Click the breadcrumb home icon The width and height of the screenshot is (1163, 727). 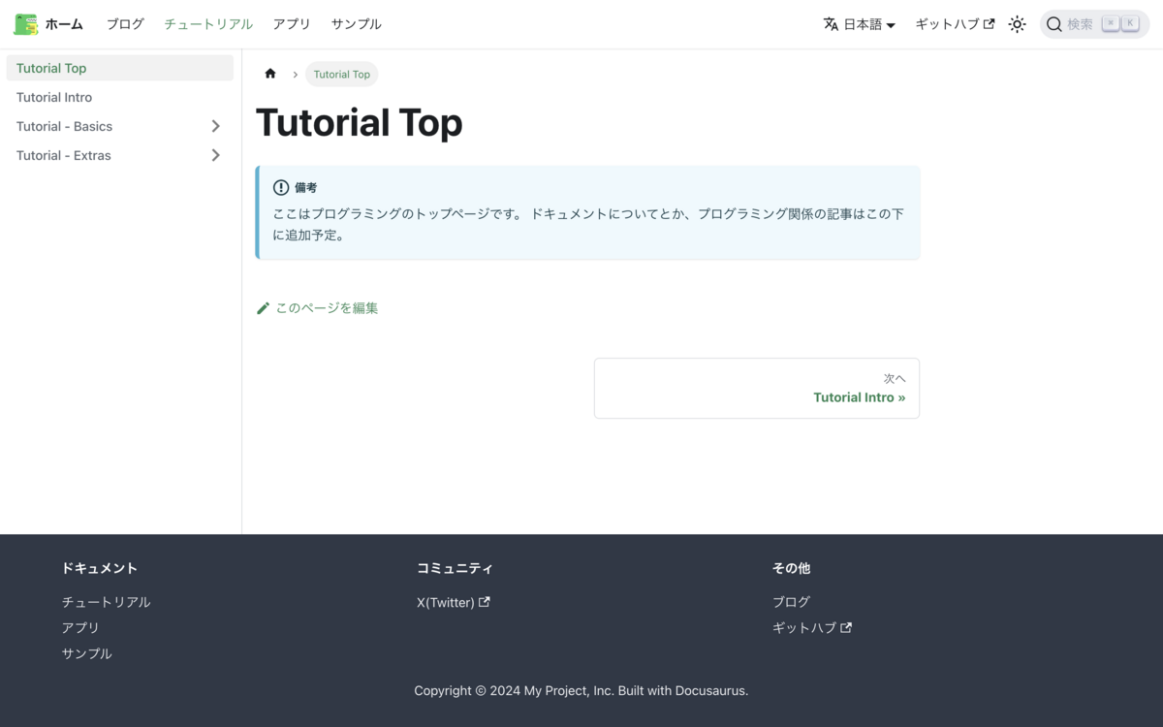pos(270,74)
